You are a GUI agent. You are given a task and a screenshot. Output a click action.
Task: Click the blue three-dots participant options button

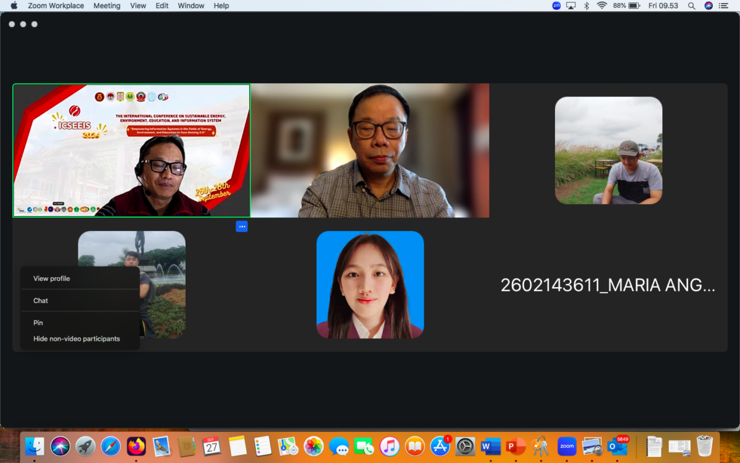point(242,227)
